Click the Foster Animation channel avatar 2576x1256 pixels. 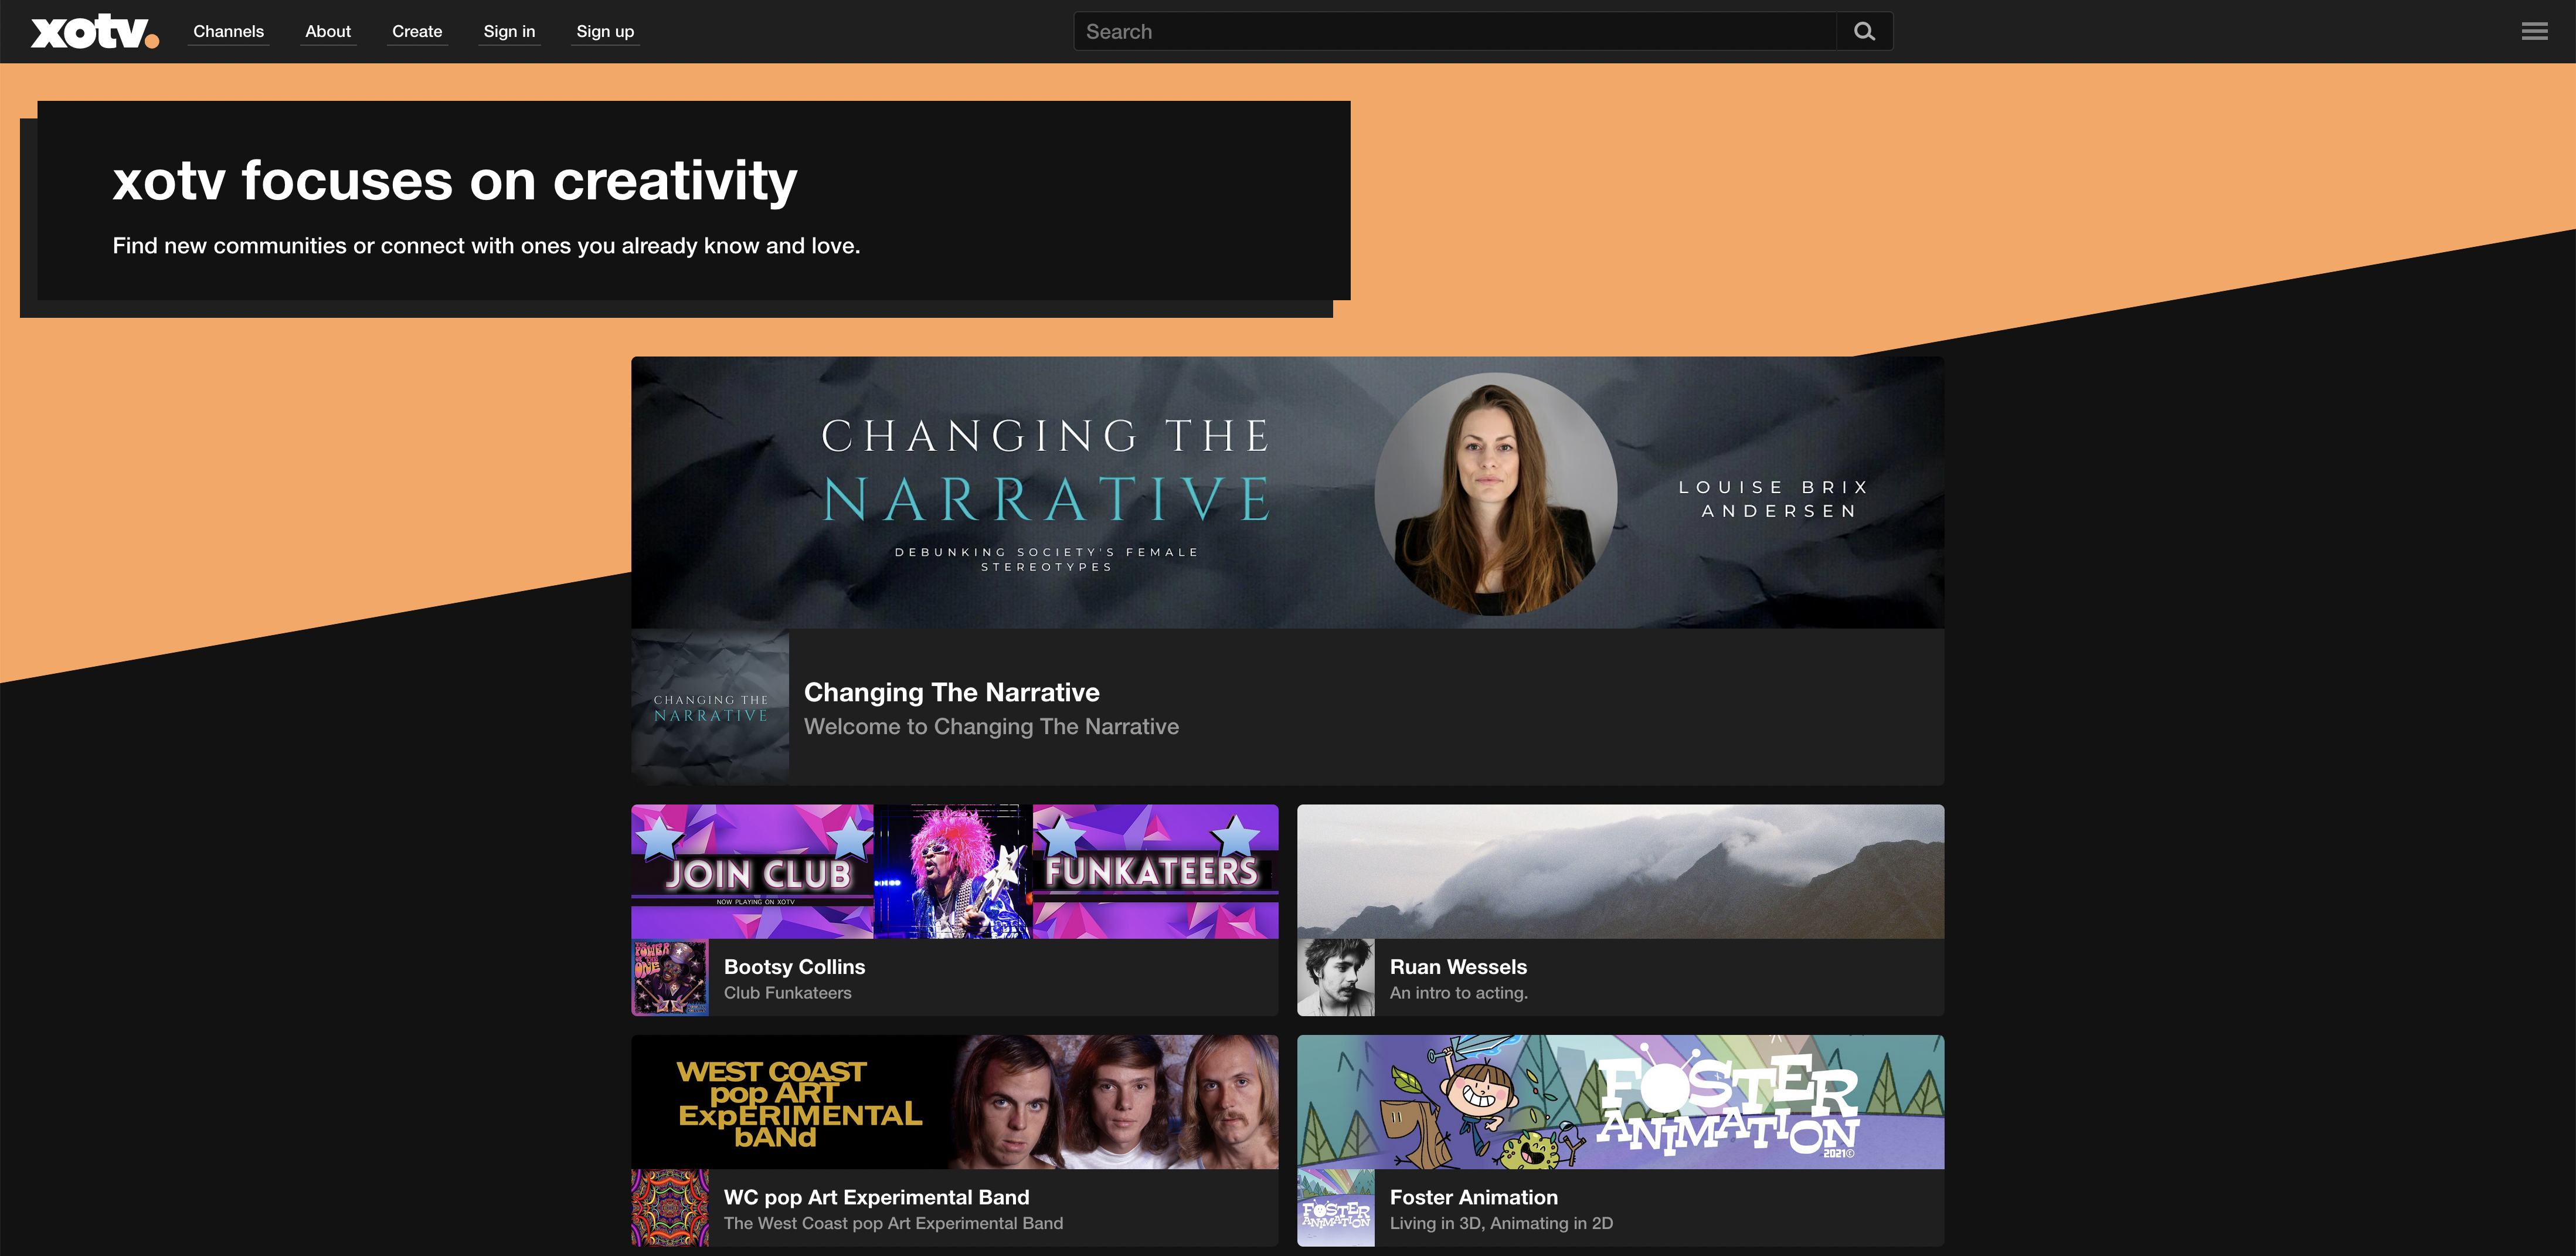tap(1335, 1207)
